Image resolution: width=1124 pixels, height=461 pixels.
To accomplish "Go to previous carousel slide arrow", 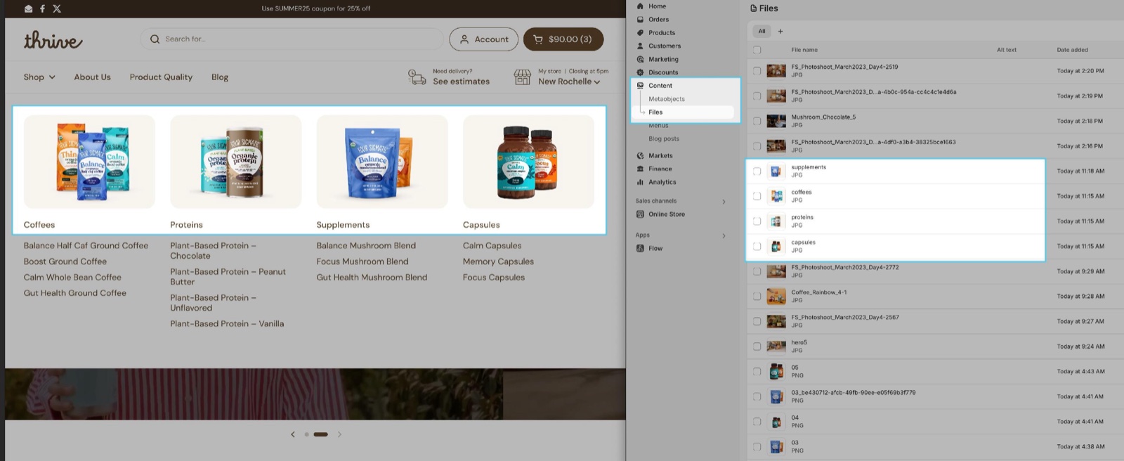I will pyautogui.click(x=293, y=434).
